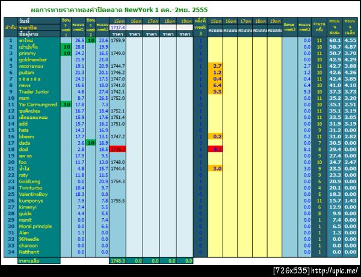Select the name 'Twinturbo'

coord(31,188)
